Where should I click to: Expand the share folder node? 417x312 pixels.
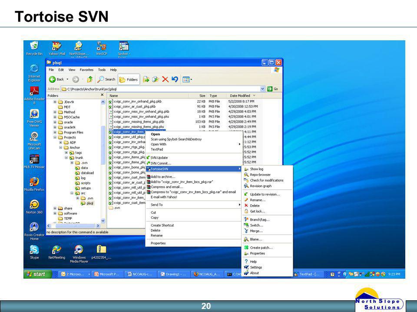(55, 208)
